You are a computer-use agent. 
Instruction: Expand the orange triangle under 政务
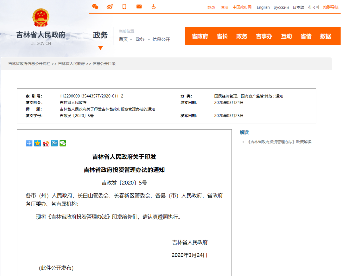coord(100,48)
